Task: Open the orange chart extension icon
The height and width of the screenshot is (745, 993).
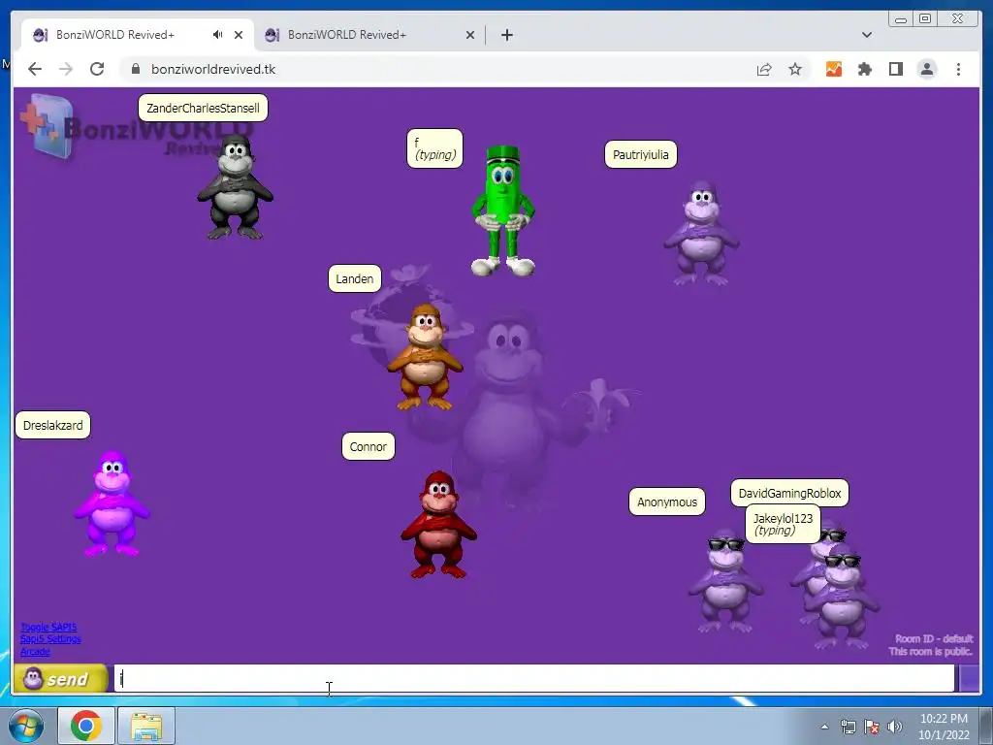Action: [833, 69]
